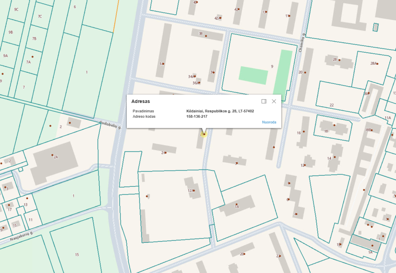Open the Nuoroda link
Screen dimensions: 396x273
(269, 122)
